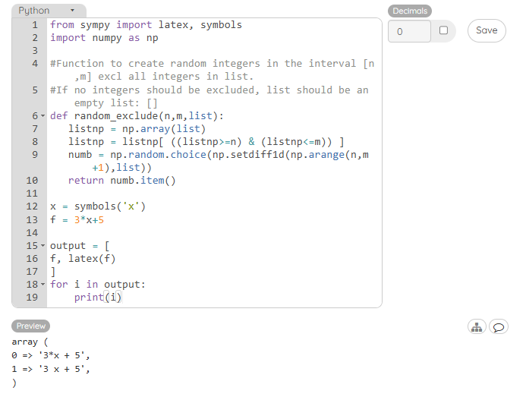Click on the print(i) statement

pyautogui.click(x=97, y=298)
